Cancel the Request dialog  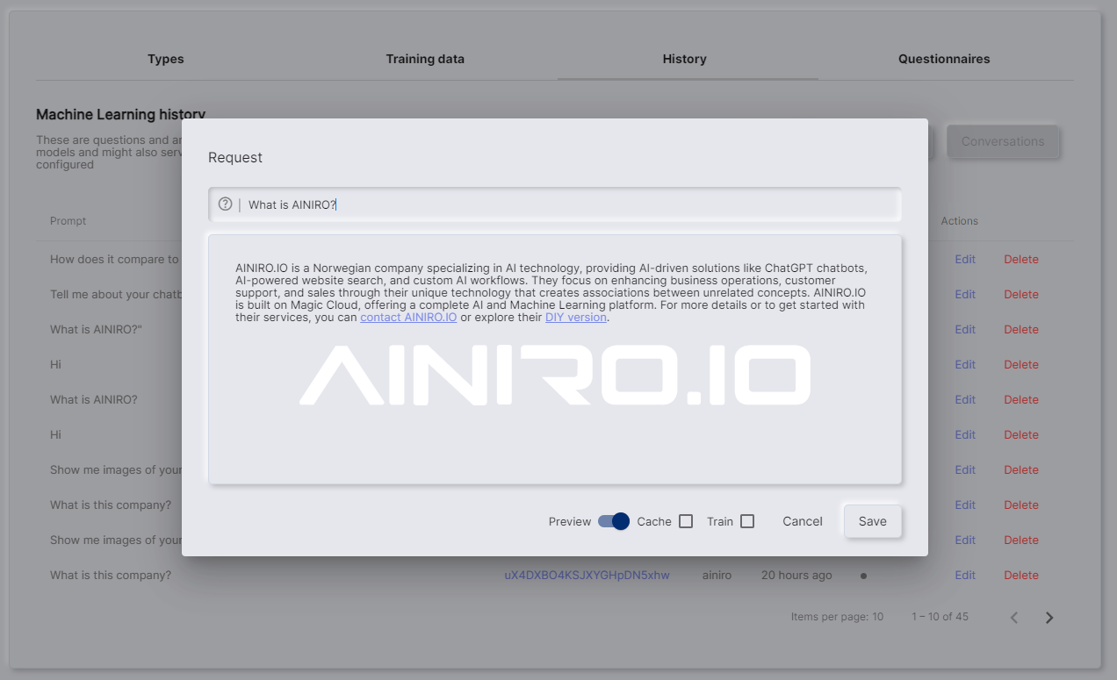click(803, 521)
